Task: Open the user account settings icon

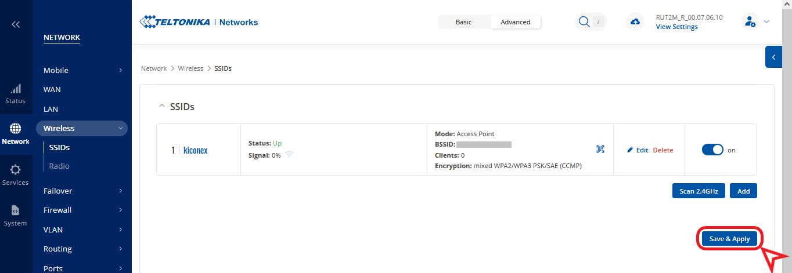Action: [750, 22]
